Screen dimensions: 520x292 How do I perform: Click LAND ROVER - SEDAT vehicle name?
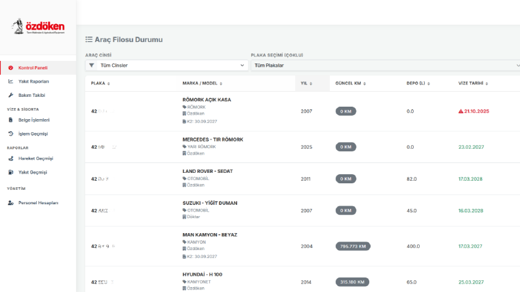208,171
